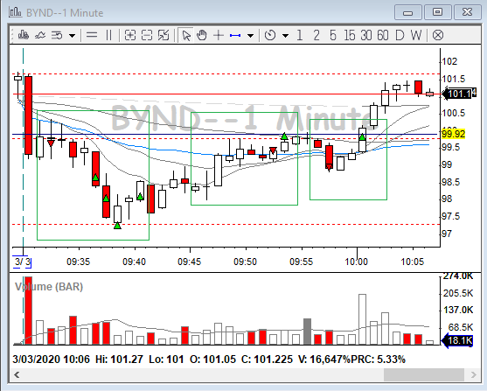Click the right scroll arrow of horizontal scrollbar

point(474,375)
